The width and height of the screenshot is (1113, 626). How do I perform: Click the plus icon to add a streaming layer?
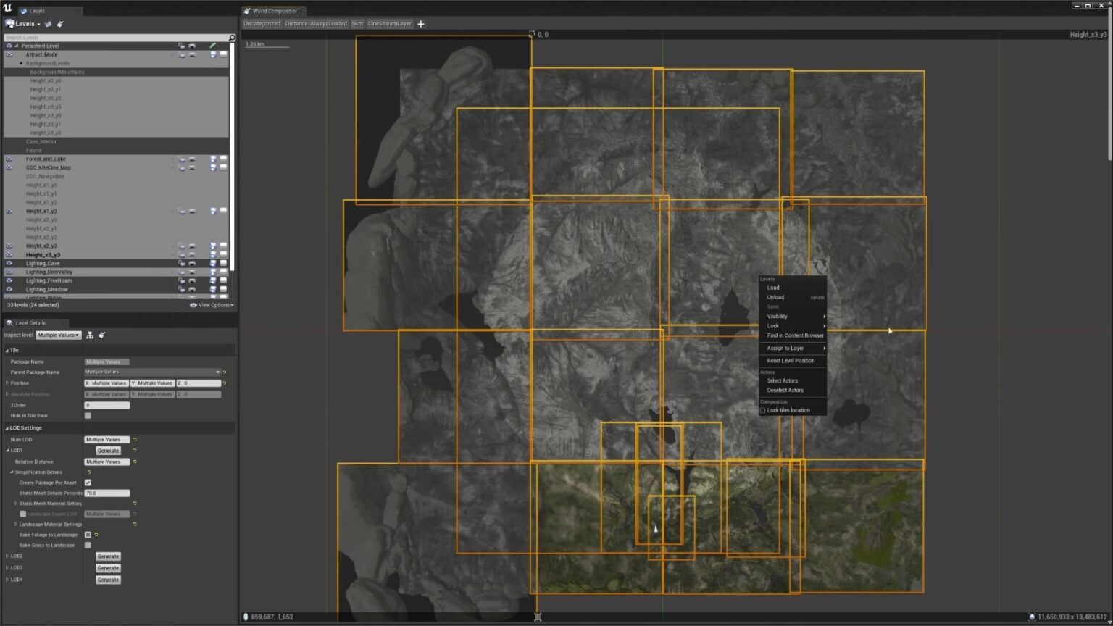coord(420,23)
